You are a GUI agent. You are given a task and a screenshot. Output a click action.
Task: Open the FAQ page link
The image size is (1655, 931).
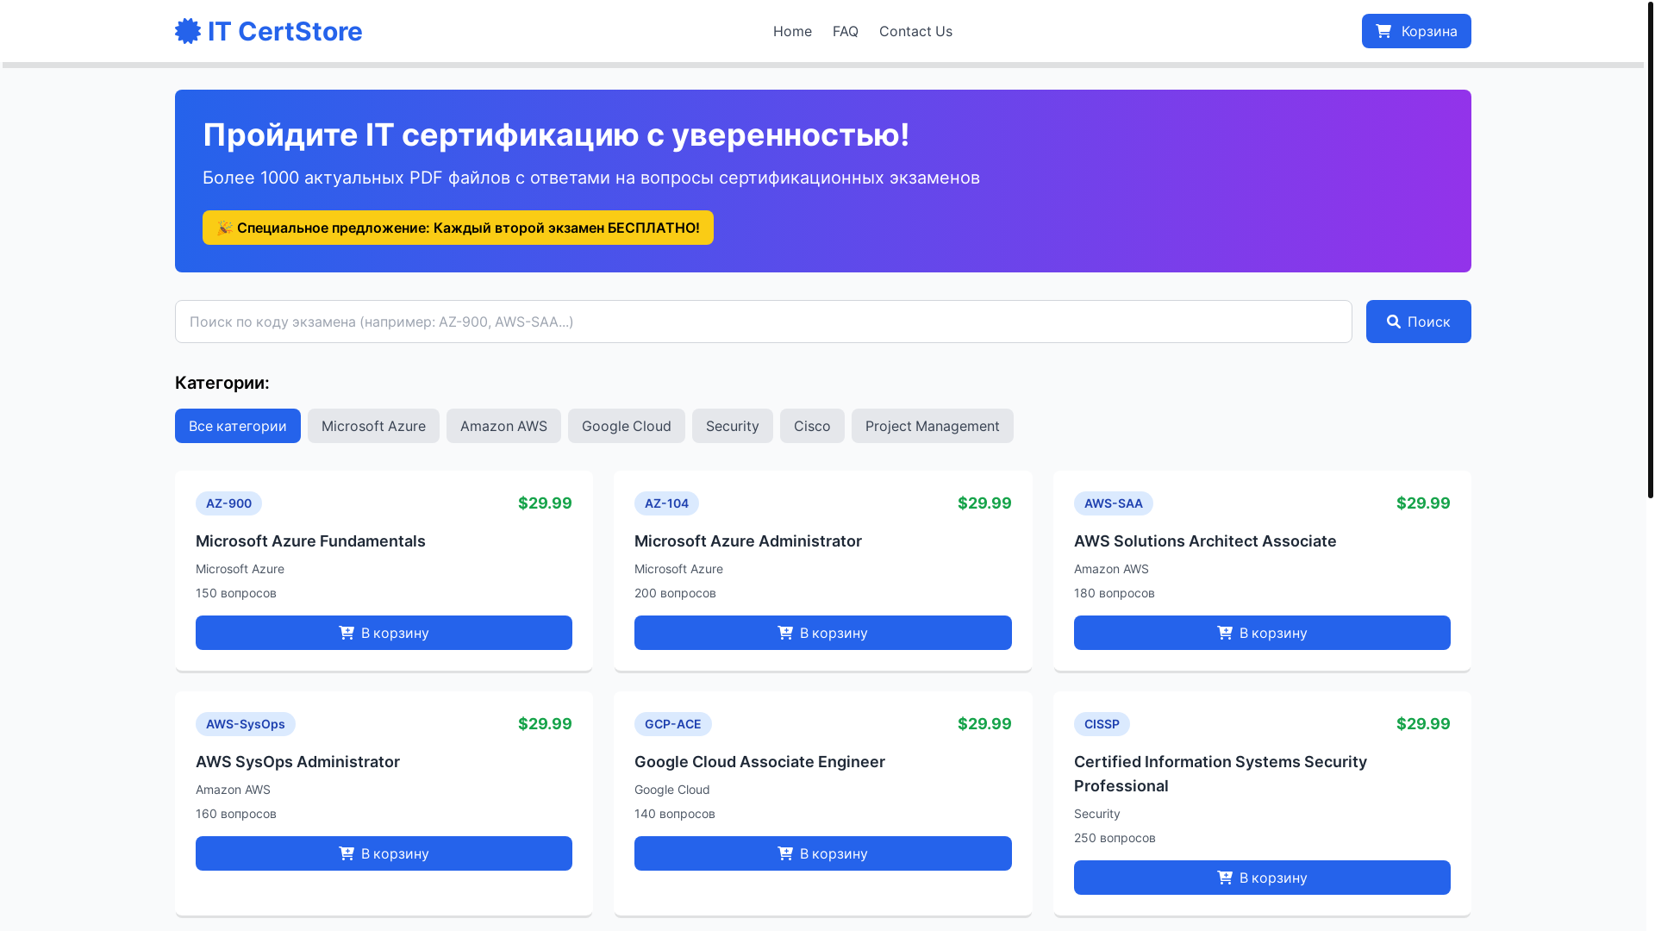point(846,31)
